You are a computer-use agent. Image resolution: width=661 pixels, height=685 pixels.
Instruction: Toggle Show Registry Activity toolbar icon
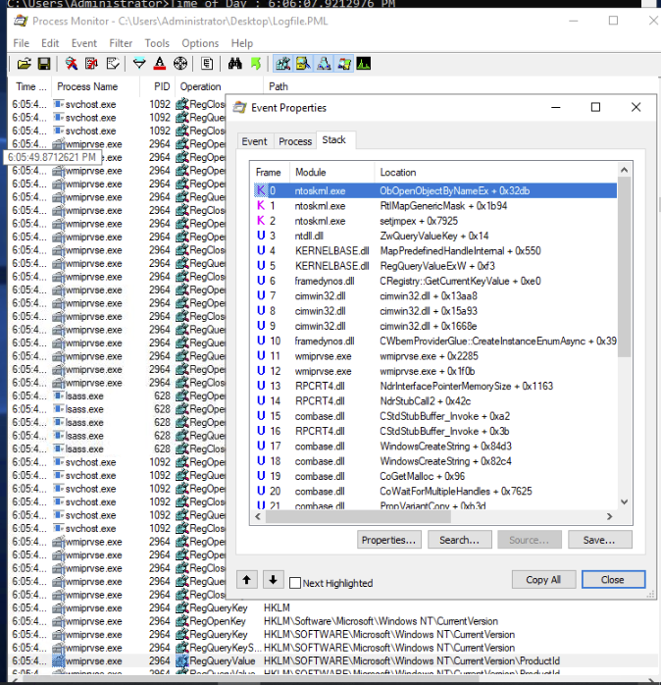282,64
